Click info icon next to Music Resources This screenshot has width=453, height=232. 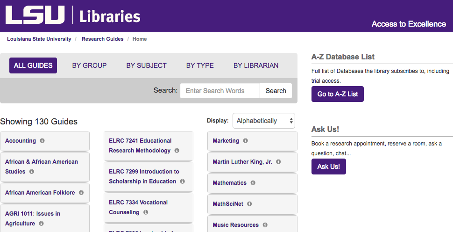click(x=265, y=225)
